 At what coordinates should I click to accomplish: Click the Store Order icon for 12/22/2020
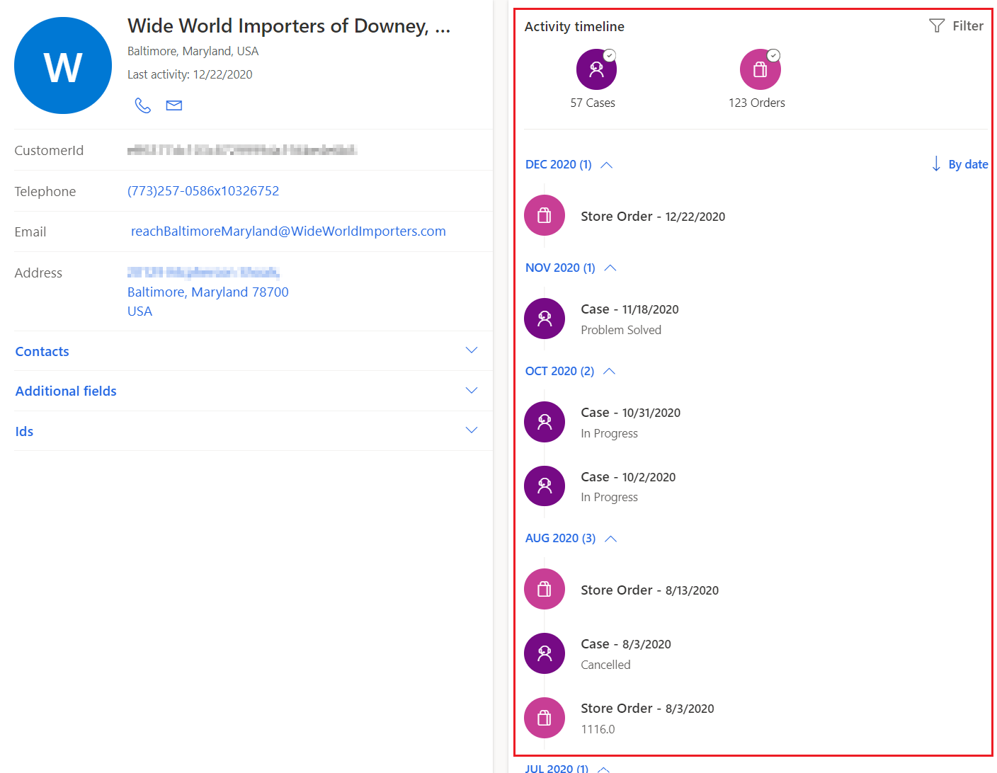[x=544, y=215]
